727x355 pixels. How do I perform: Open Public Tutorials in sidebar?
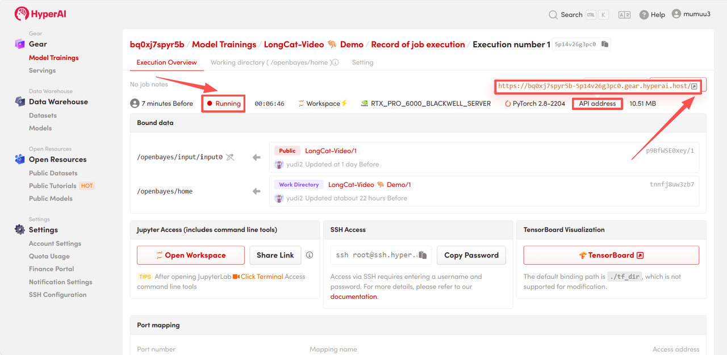53,186
